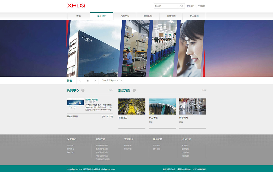Open the 首页 navigation tab
The width and height of the screenshot is (273, 172).
79,16
